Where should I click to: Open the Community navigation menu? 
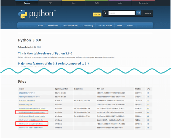(x=88, y=26)
